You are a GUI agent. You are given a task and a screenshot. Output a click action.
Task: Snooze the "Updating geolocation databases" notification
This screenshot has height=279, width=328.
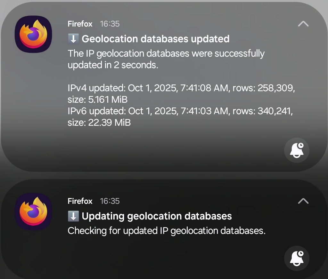click(297, 258)
